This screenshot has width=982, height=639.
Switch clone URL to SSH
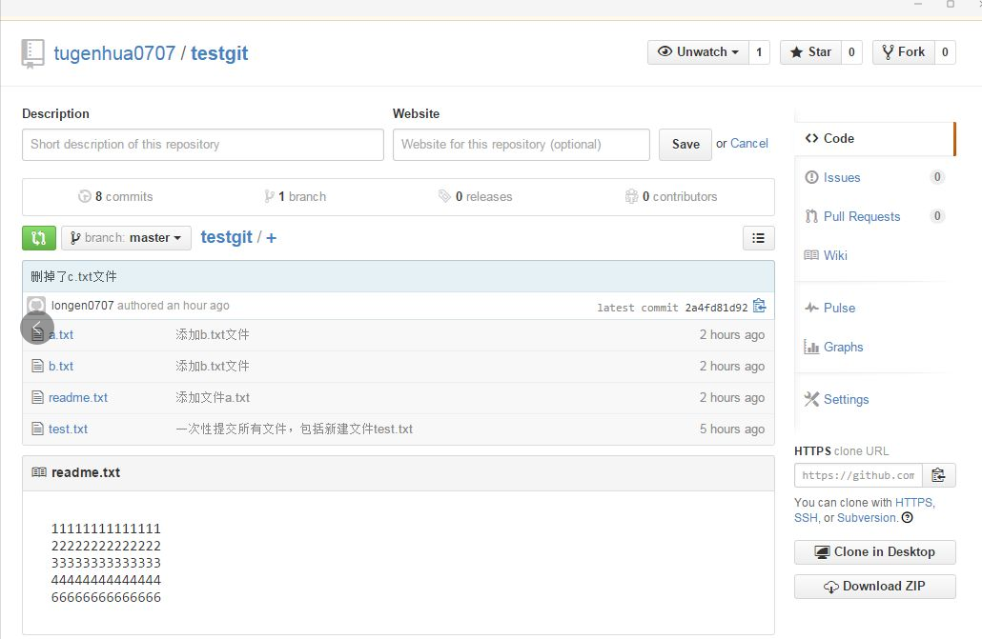806,518
